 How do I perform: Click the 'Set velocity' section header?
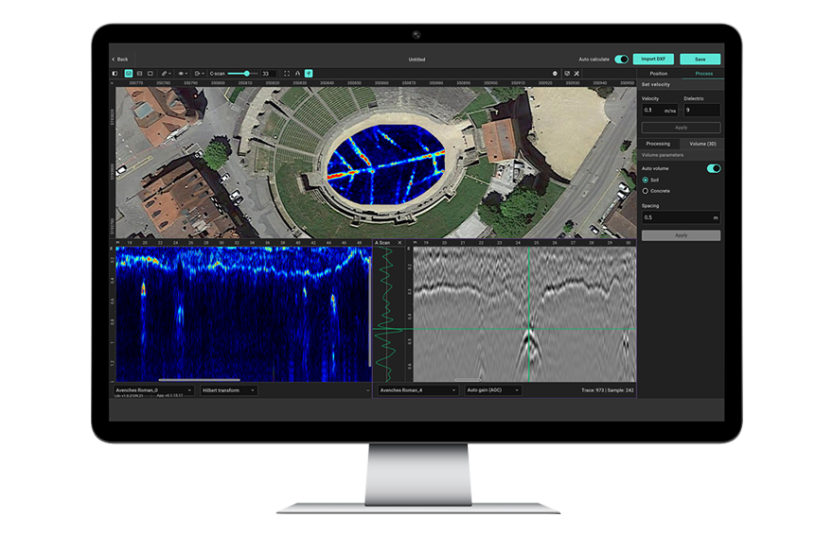pos(656,84)
